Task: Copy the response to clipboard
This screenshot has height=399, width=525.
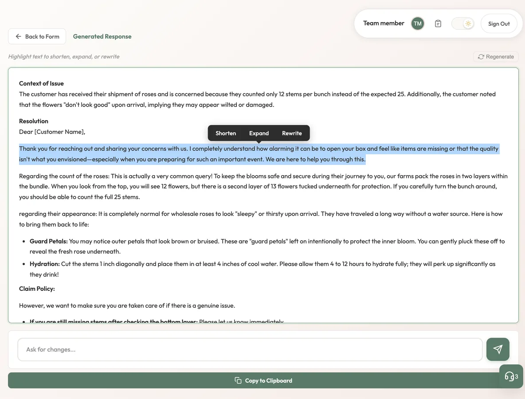Action: coord(263,380)
